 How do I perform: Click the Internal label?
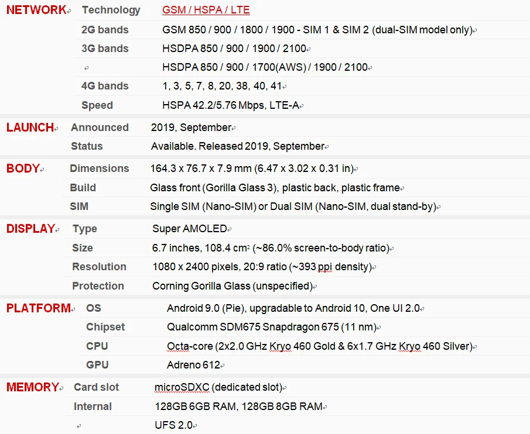[93, 407]
